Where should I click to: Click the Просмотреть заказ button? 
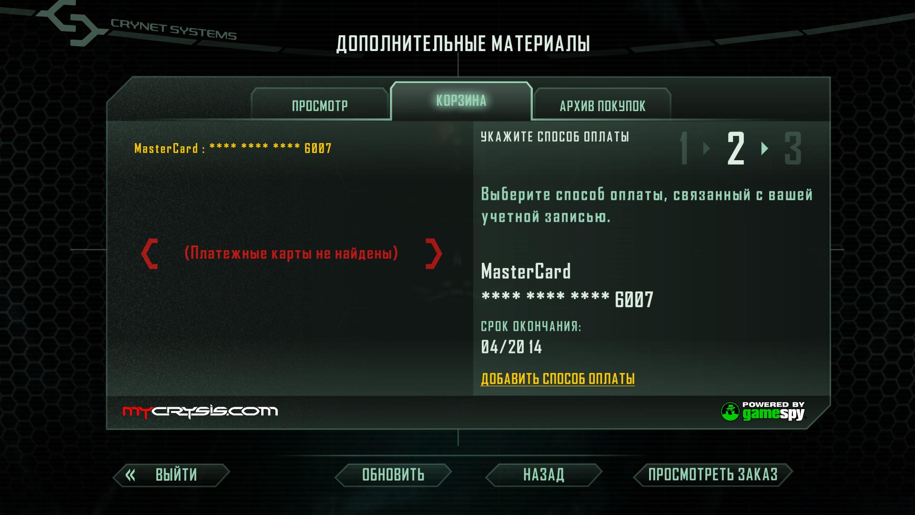[713, 475]
